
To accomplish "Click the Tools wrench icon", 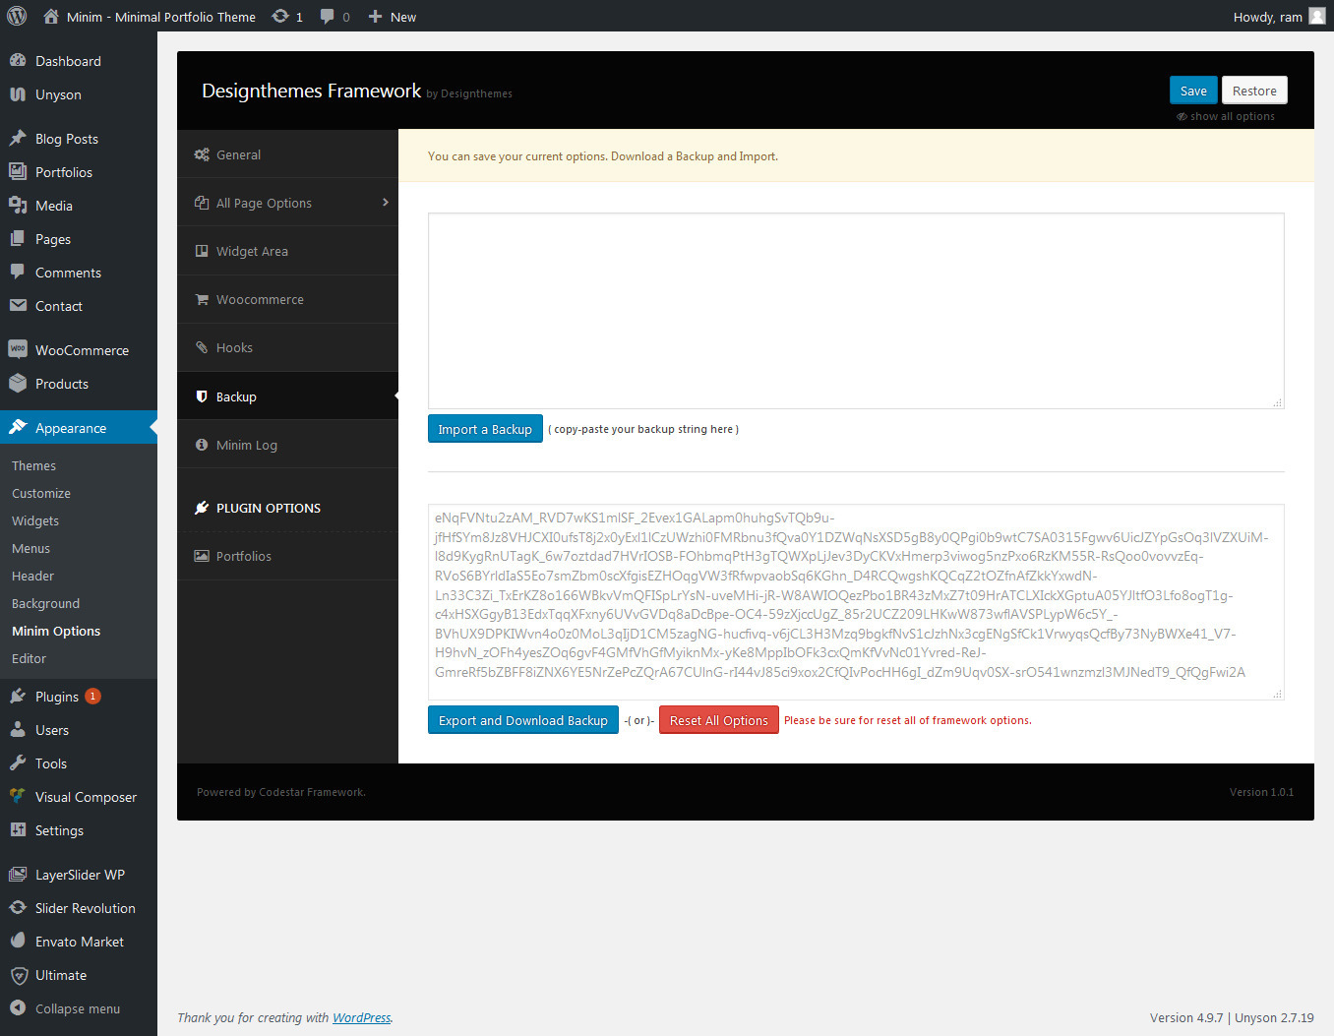I will coord(18,762).
